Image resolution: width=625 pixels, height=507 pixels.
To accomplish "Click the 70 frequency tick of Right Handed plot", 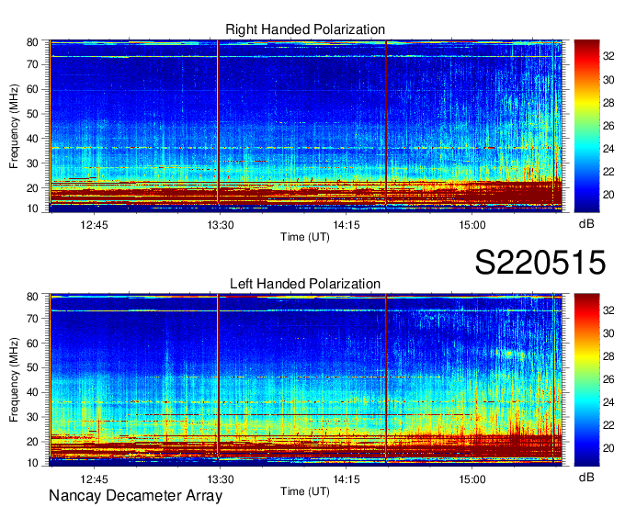I will [32, 64].
